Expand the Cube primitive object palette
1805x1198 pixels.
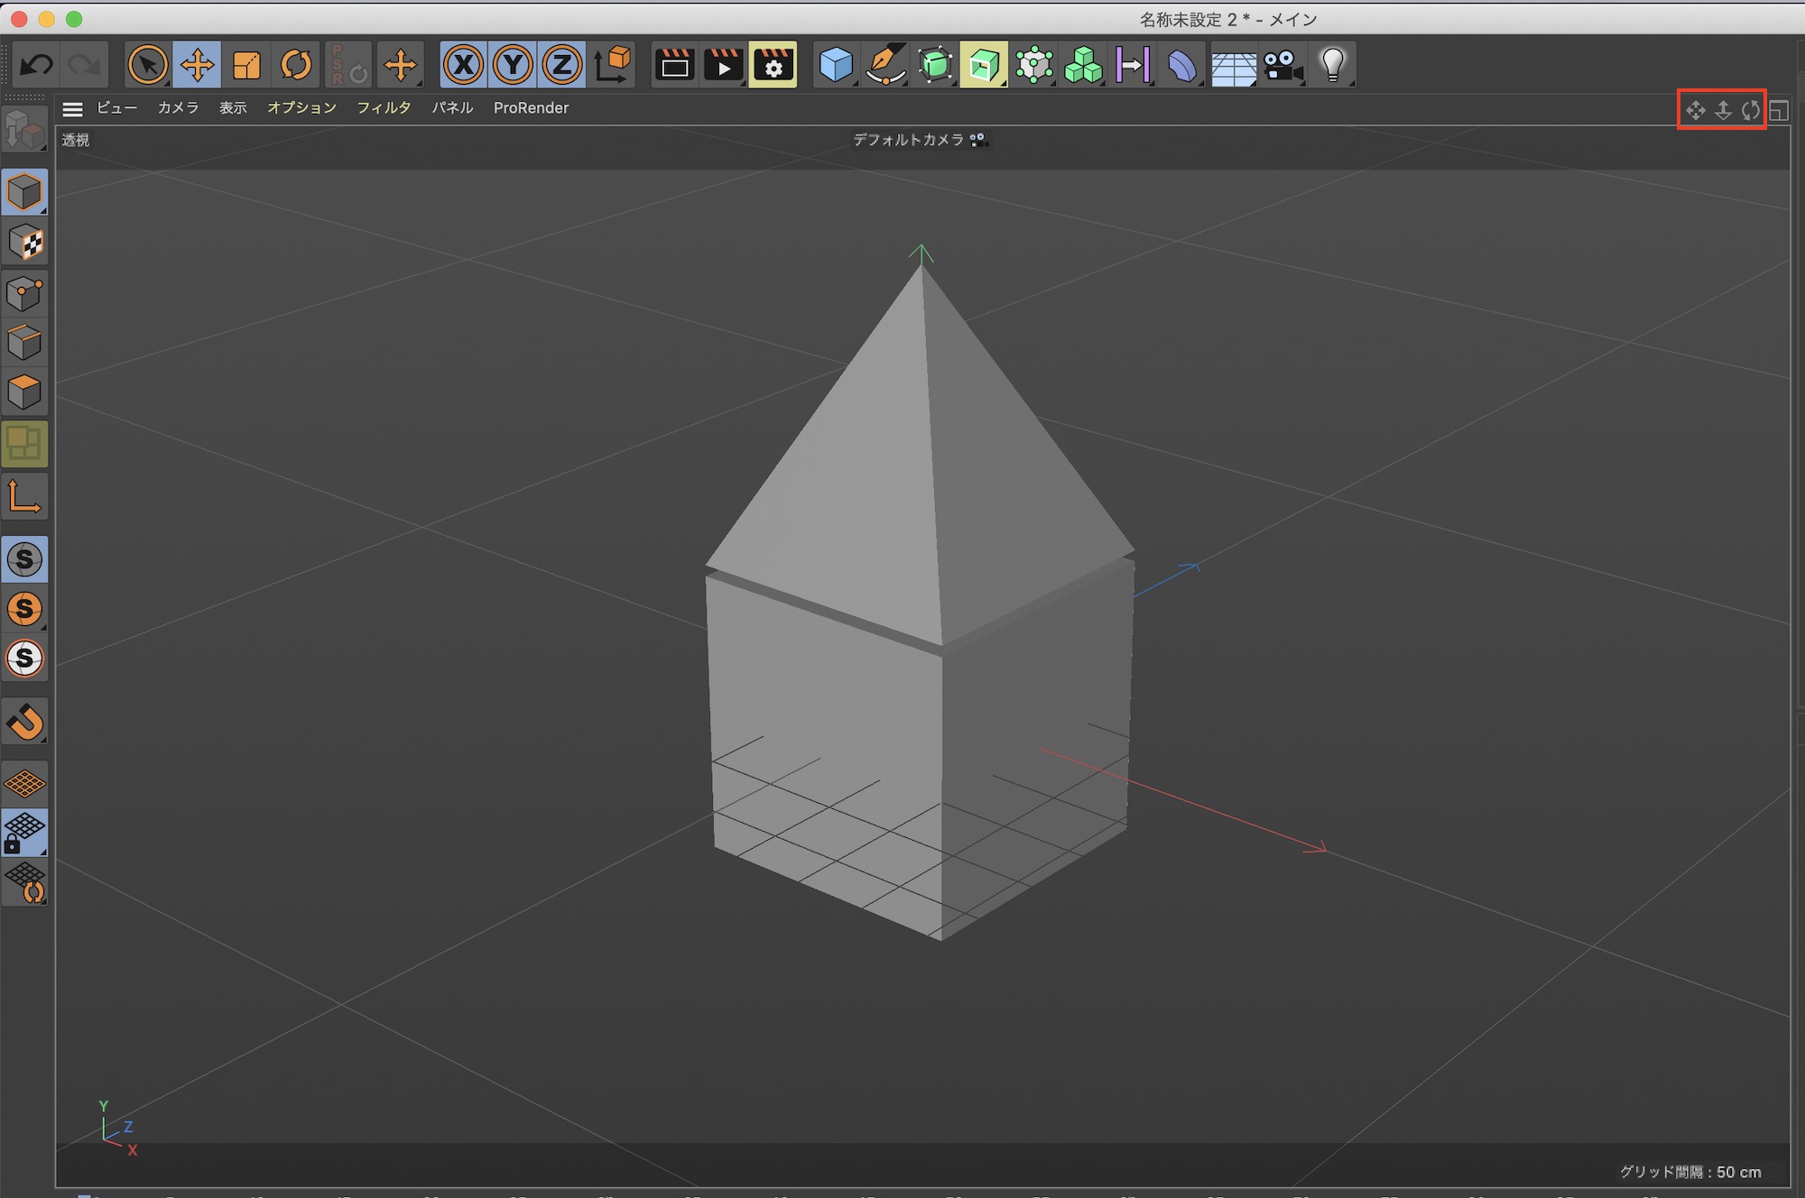tap(836, 65)
